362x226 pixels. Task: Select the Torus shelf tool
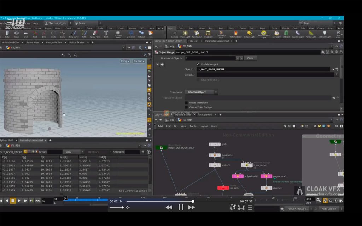pyautogui.click(x=16, y=34)
